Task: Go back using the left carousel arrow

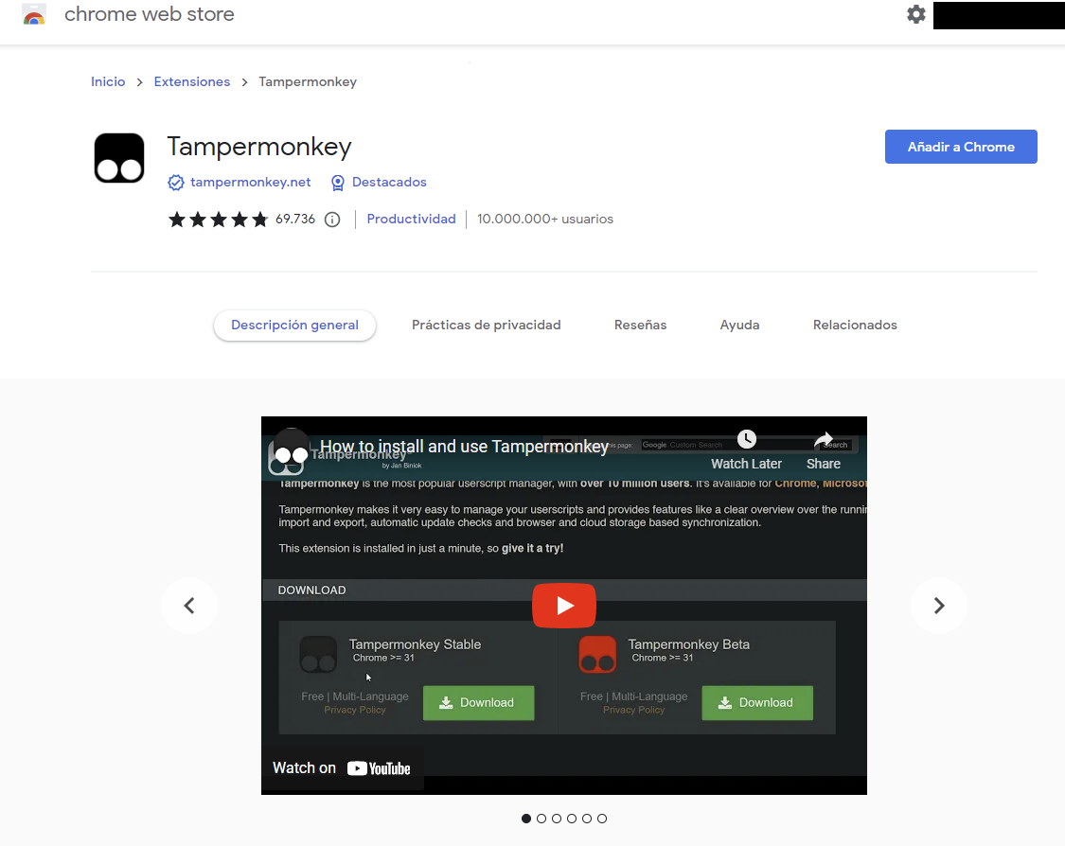Action: pos(189,606)
